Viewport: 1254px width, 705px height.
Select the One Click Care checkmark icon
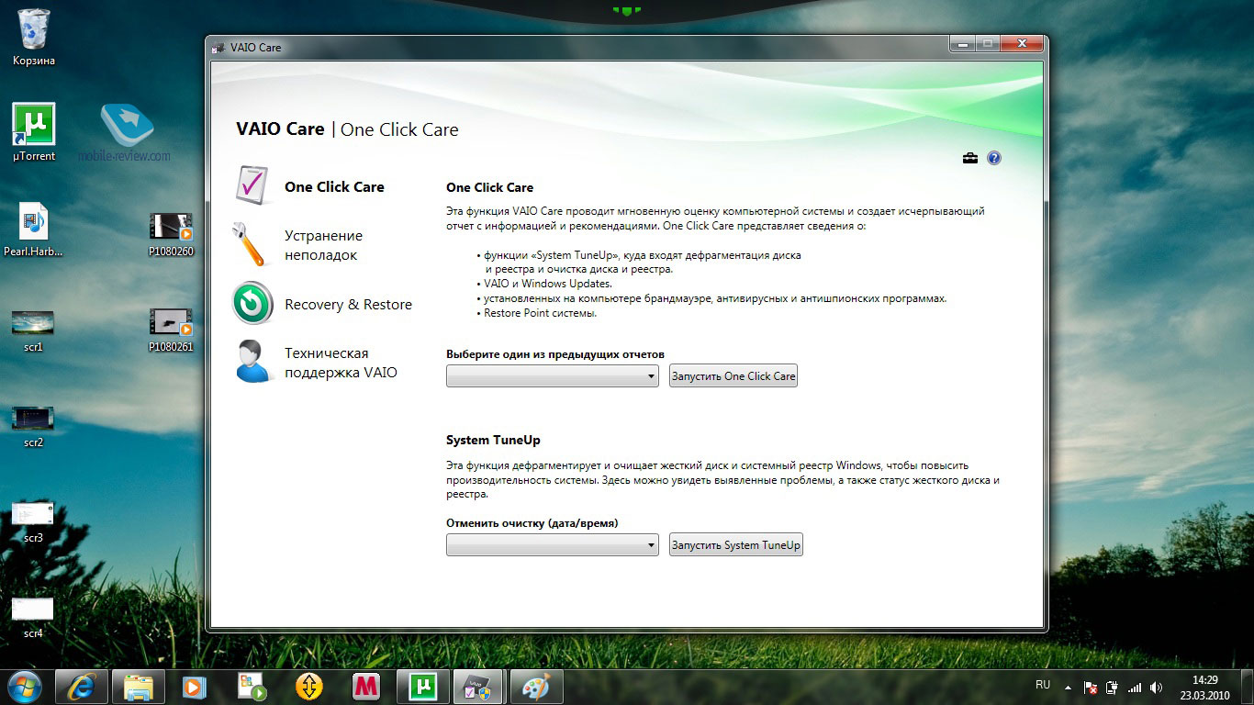tap(252, 185)
